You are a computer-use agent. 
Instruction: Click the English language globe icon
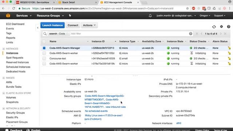(28, 130)
